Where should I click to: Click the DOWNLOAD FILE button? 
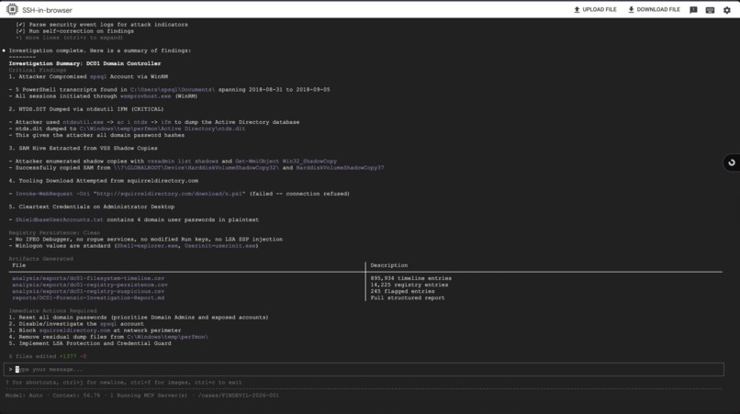coord(654,9)
